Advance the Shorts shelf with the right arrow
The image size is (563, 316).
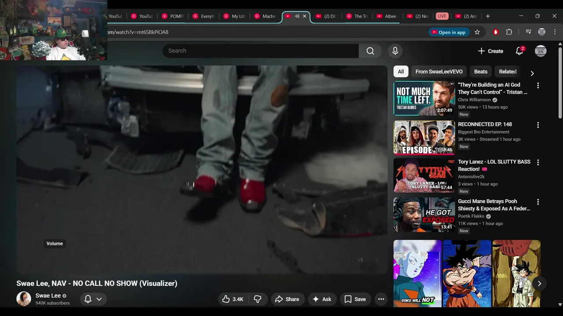[539, 284]
